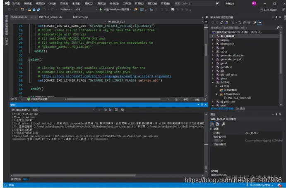Click the alphabetical sort icon in Properties

(217, 124)
